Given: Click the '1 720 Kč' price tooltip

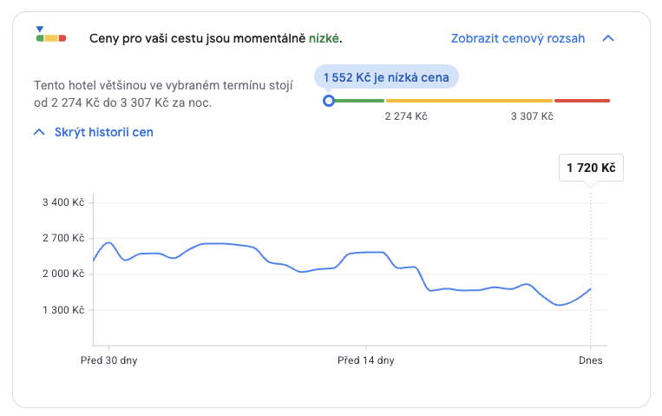Looking at the screenshot, I should click(591, 168).
